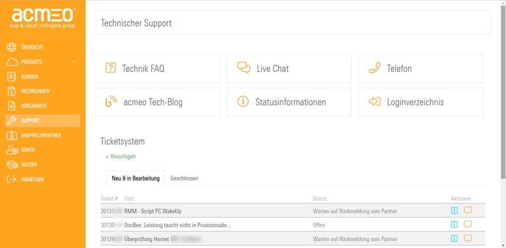The image size is (506, 248).
Task: Open Loginverzeichnis tile
Action: [421, 102]
